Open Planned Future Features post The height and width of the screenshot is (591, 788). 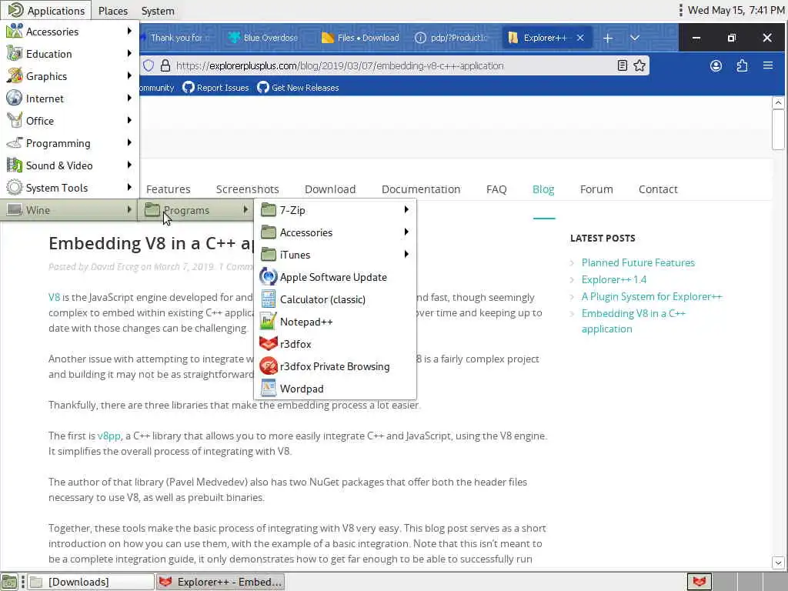point(638,263)
